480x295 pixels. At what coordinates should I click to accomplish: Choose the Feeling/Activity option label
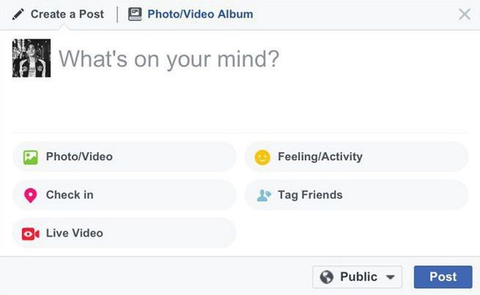pos(320,157)
